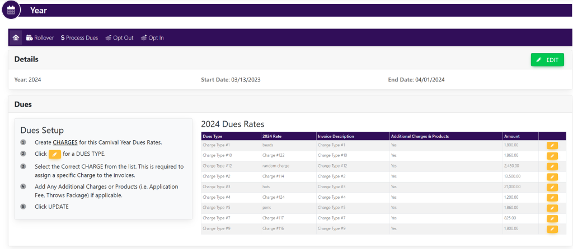Click the 2024 Rate column header

click(273, 136)
